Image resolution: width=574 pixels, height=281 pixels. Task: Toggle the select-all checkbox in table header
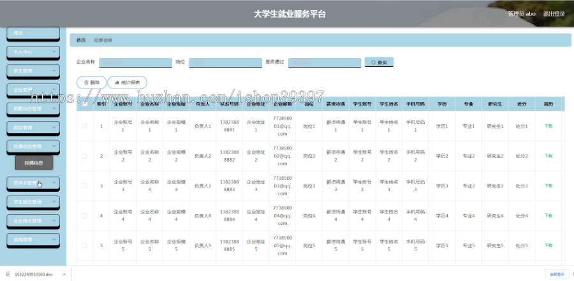click(x=85, y=104)
